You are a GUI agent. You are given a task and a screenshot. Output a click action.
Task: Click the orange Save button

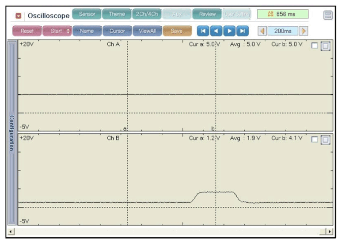tap(177, 31)
